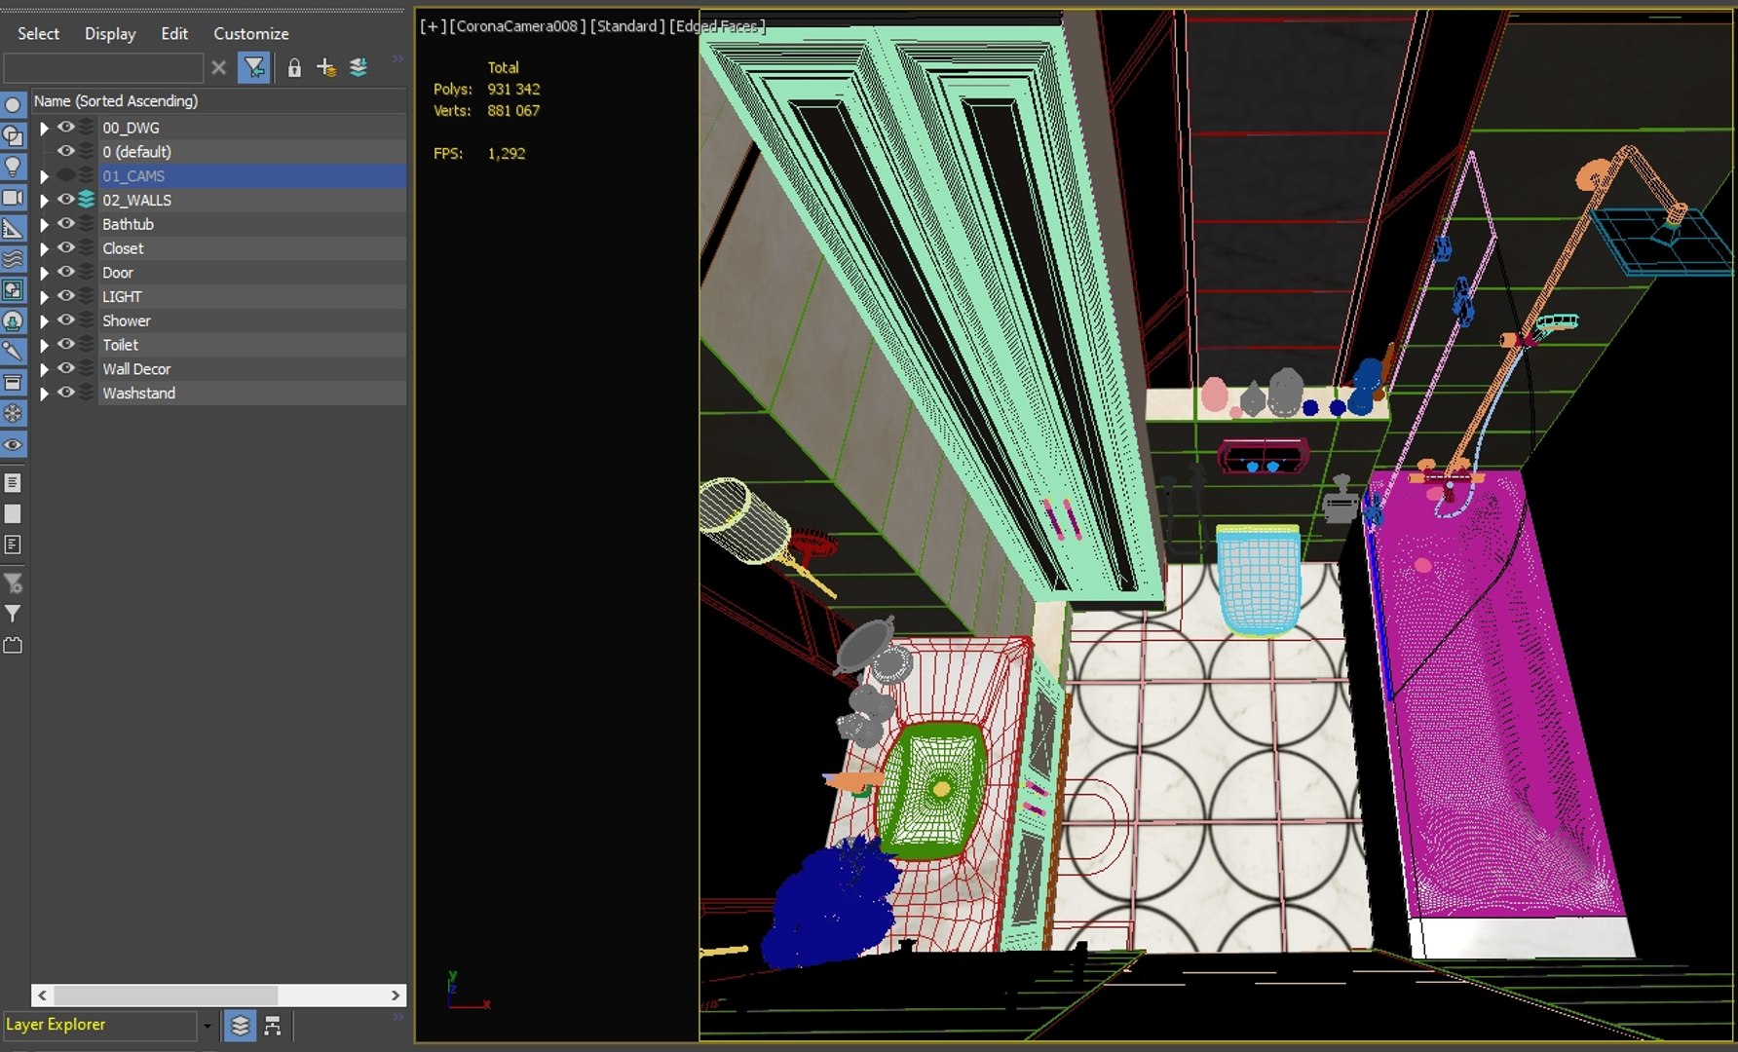Hide the Closet layer eye icon
Image resolution: width=1738 pixels, height=1052 pixels.
66,247
